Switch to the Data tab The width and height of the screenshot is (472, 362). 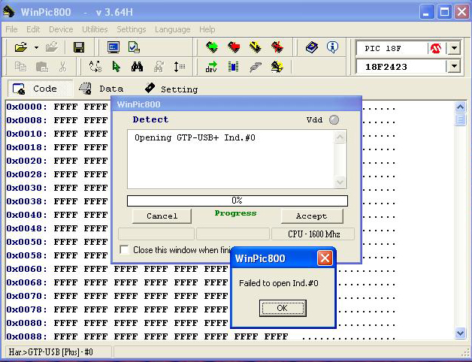(x=101, y=89)
